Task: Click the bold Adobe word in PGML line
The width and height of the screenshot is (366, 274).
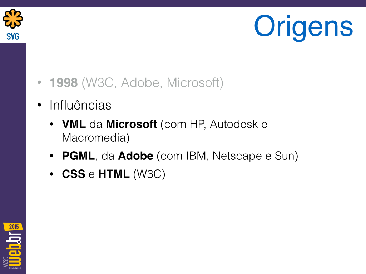Action: [135, 156]
